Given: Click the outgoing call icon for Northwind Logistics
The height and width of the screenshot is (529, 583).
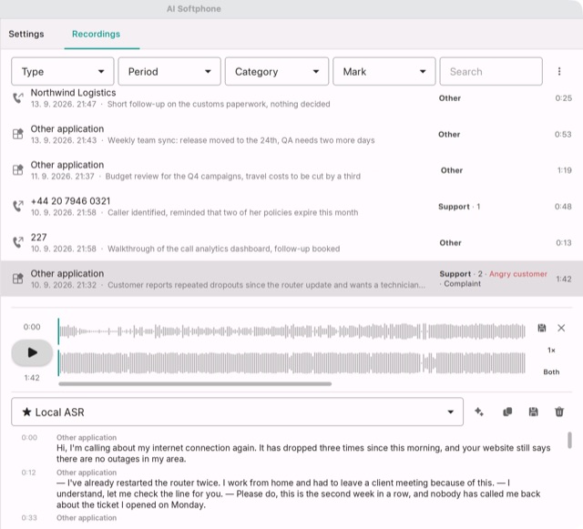Looking at the screenshot, I should click(x=18, y=98).
